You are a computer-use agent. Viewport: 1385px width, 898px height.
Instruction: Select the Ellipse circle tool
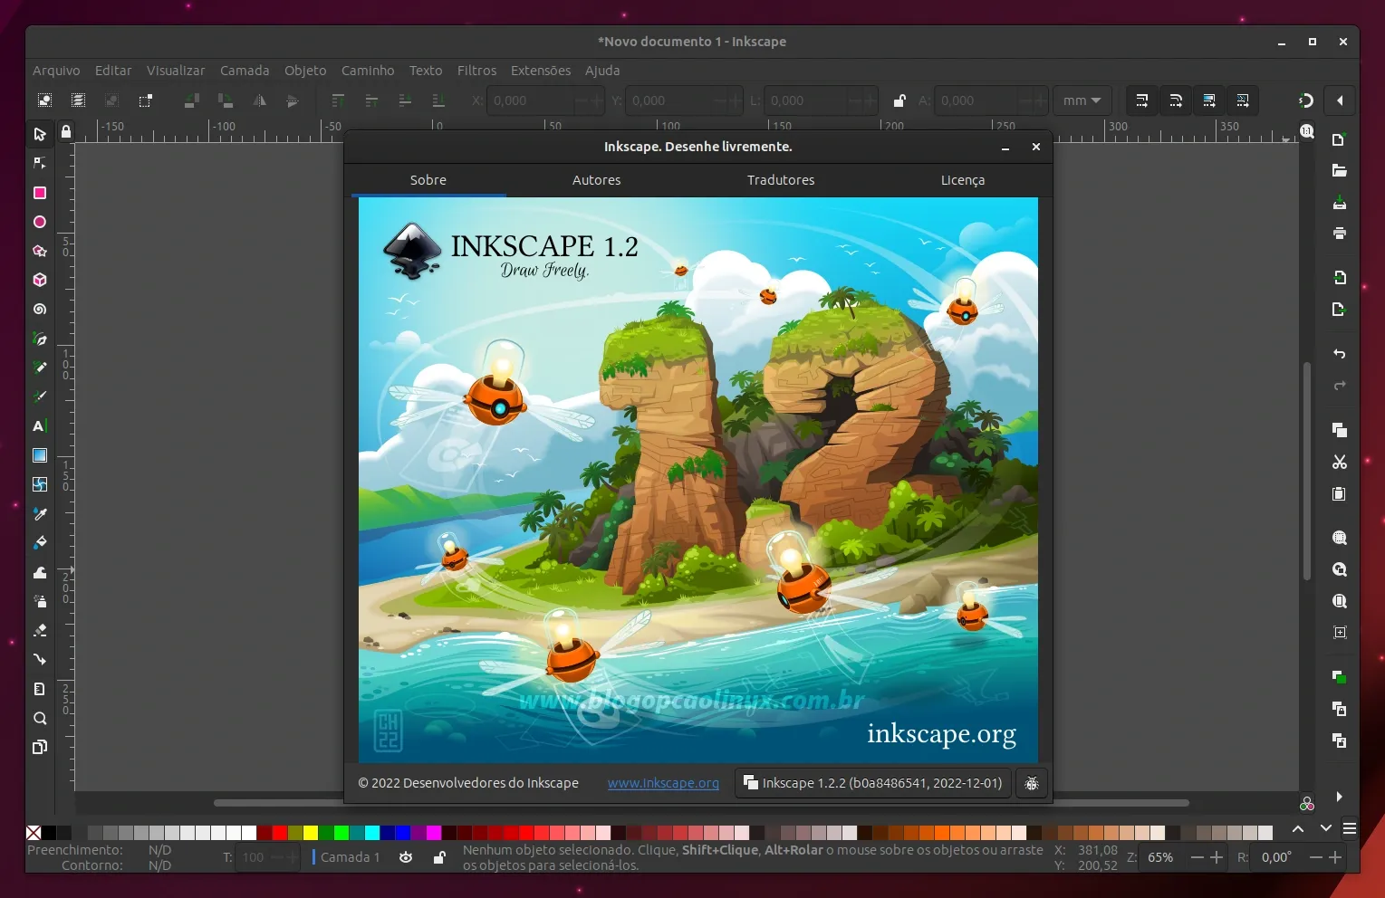(40, 222)
